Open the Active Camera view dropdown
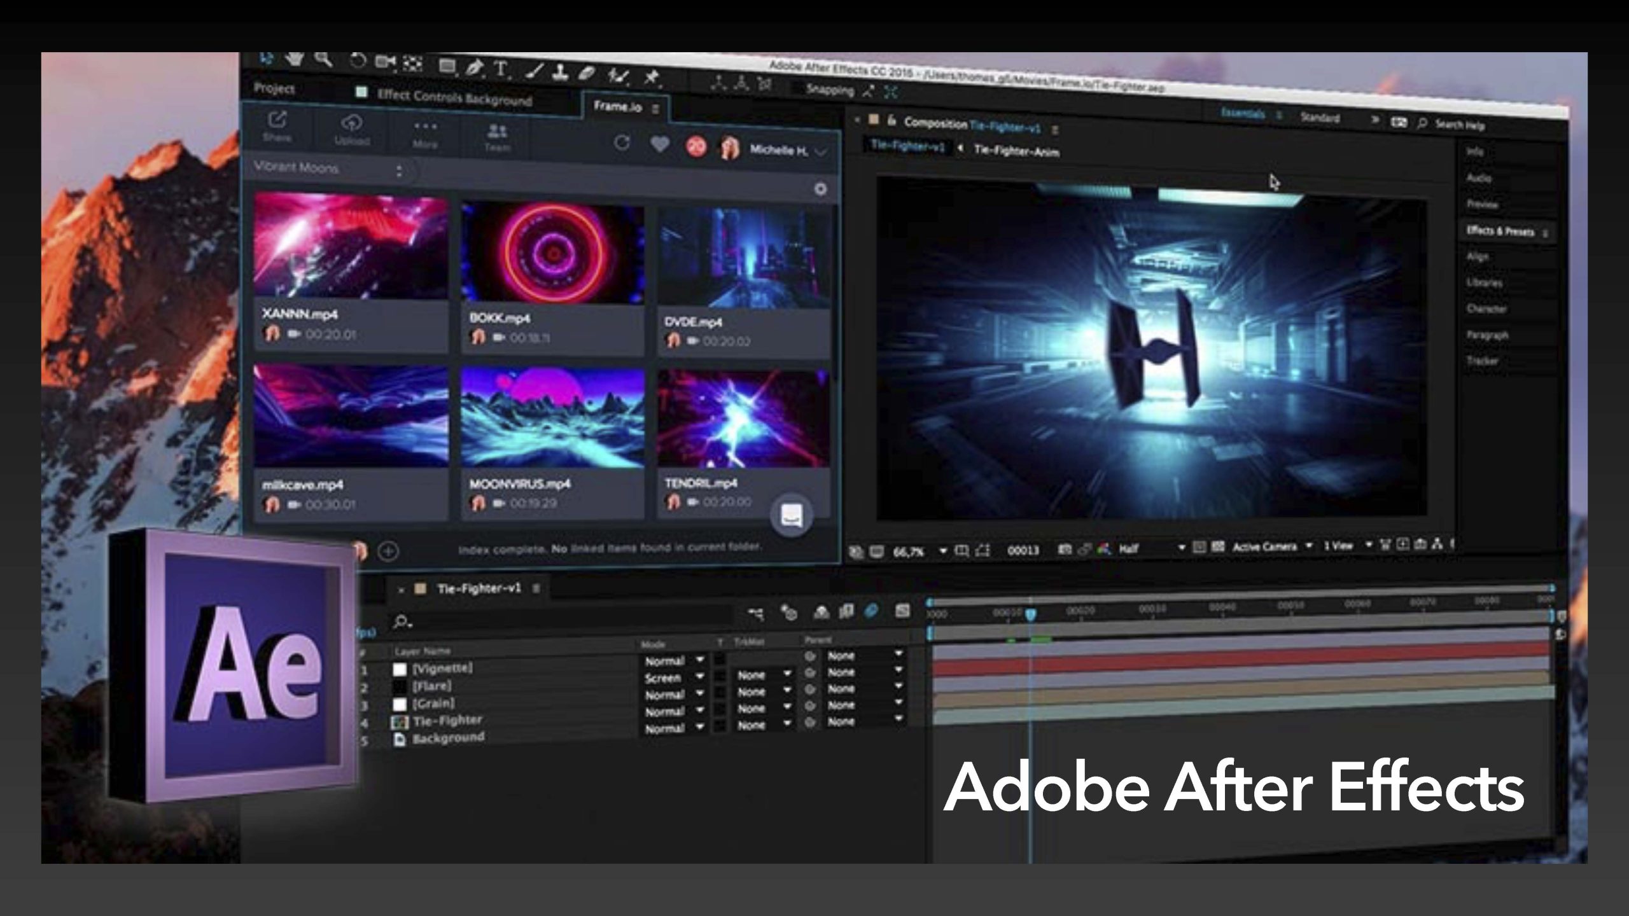 tap(1273, 546)
